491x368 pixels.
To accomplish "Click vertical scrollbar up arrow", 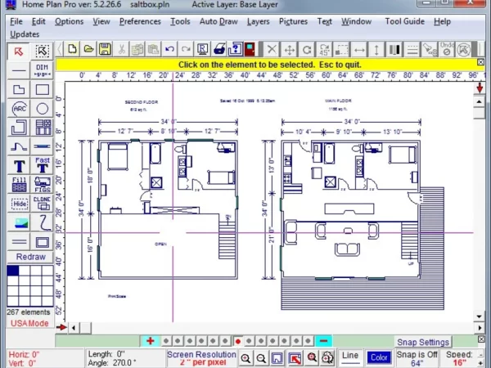I will (x=479, y=101).
